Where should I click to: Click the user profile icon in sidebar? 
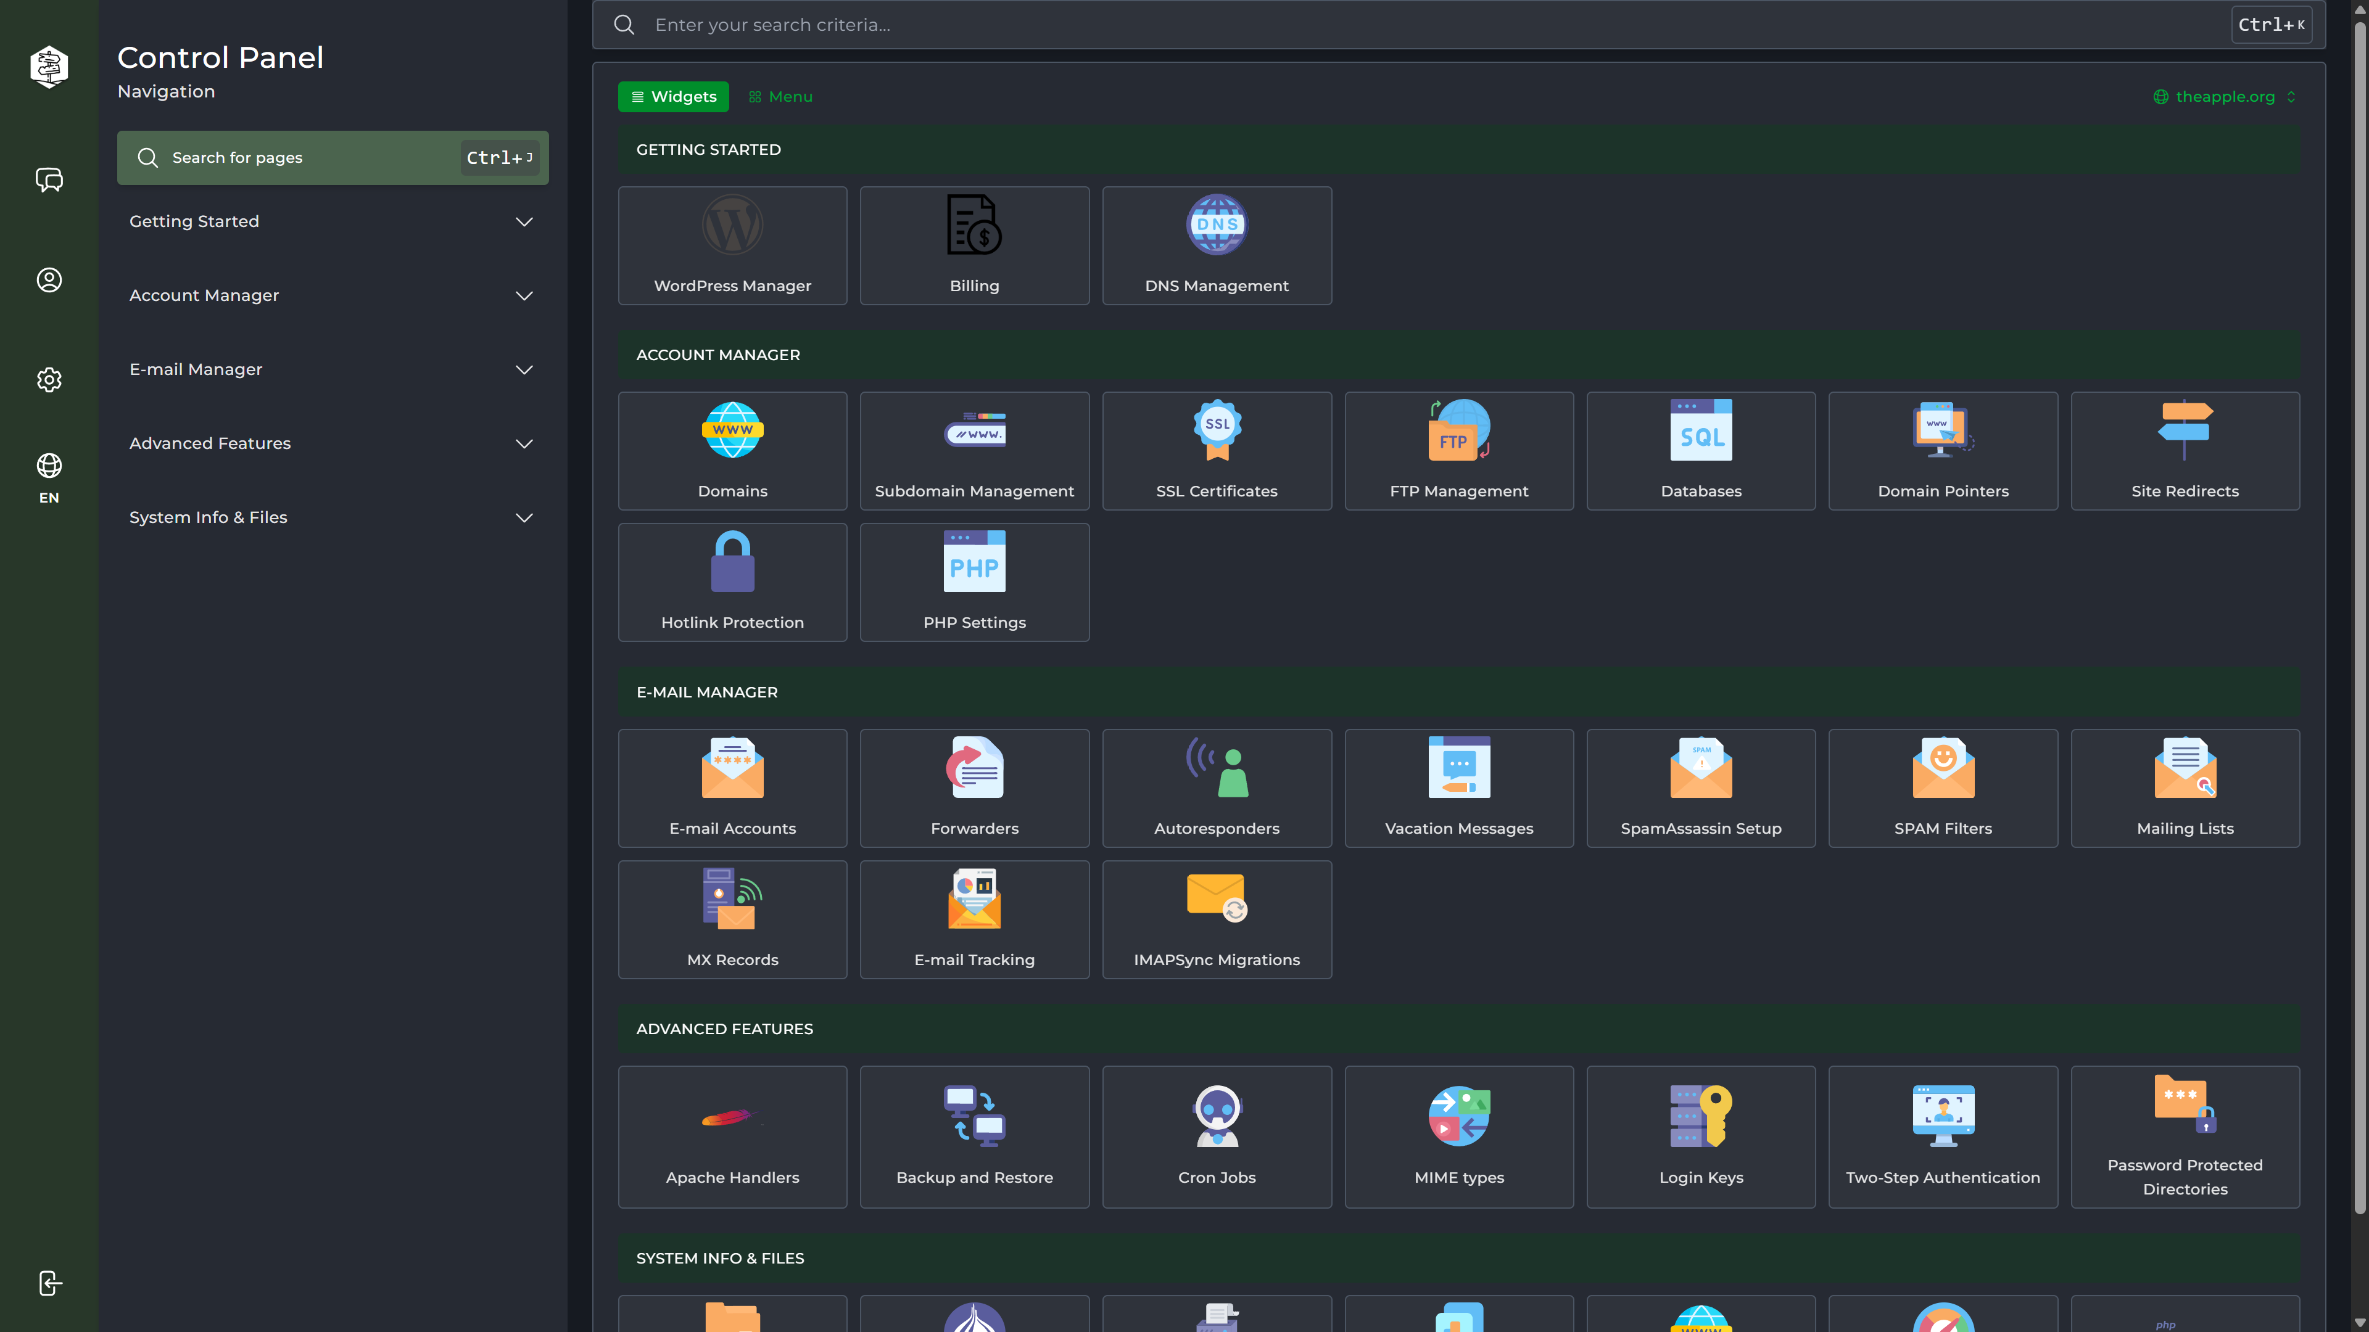[x=49, y=279]
